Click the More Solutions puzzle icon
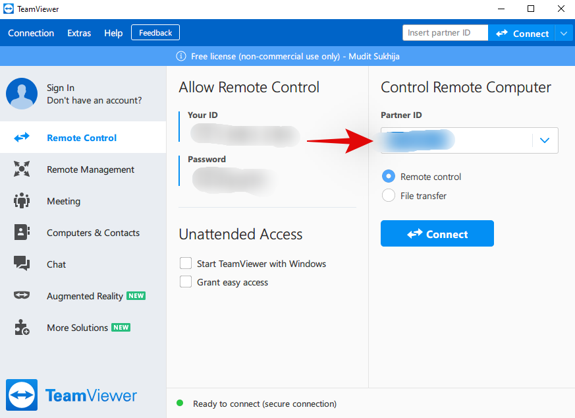Viewport: 575px width, 418px height. coord(22,328)
